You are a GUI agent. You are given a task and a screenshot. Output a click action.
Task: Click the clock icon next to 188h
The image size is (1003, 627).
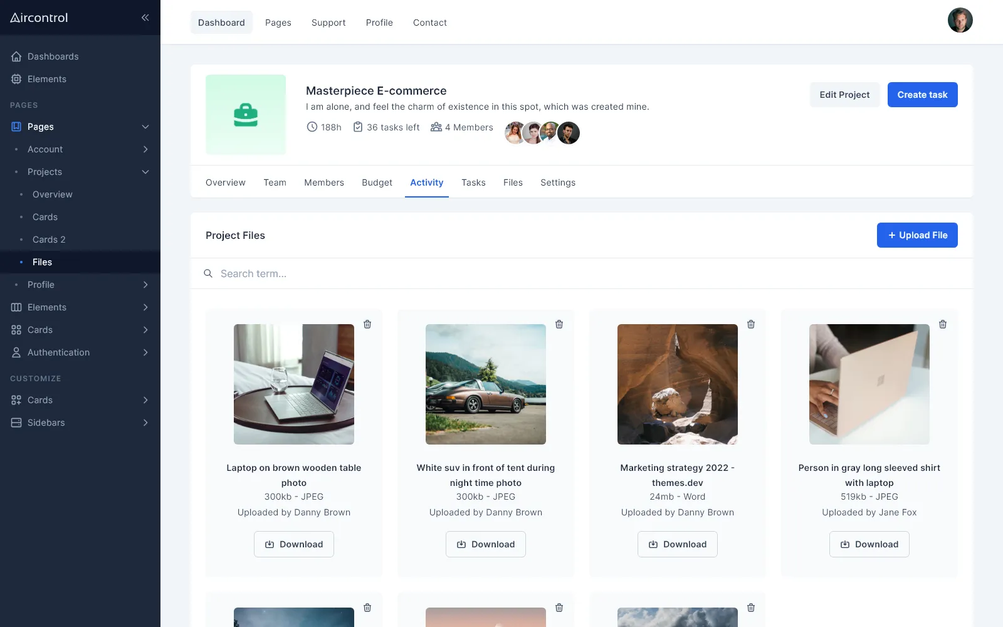click(x=312, y=127)
